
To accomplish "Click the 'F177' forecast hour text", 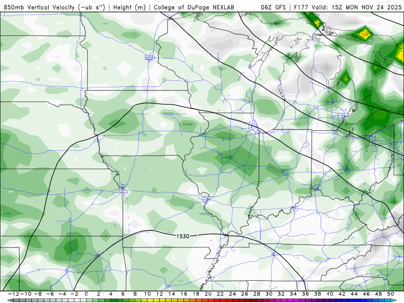I will [300, 7].
